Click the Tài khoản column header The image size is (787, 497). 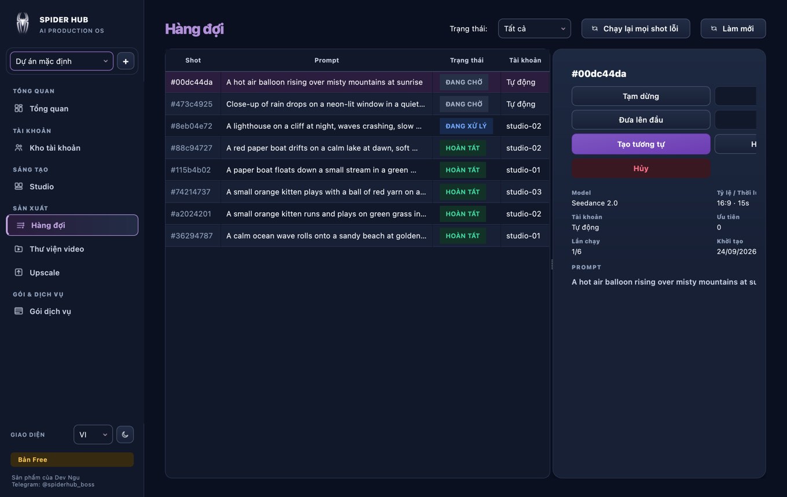pyautogui.click(x=525, y=60)
